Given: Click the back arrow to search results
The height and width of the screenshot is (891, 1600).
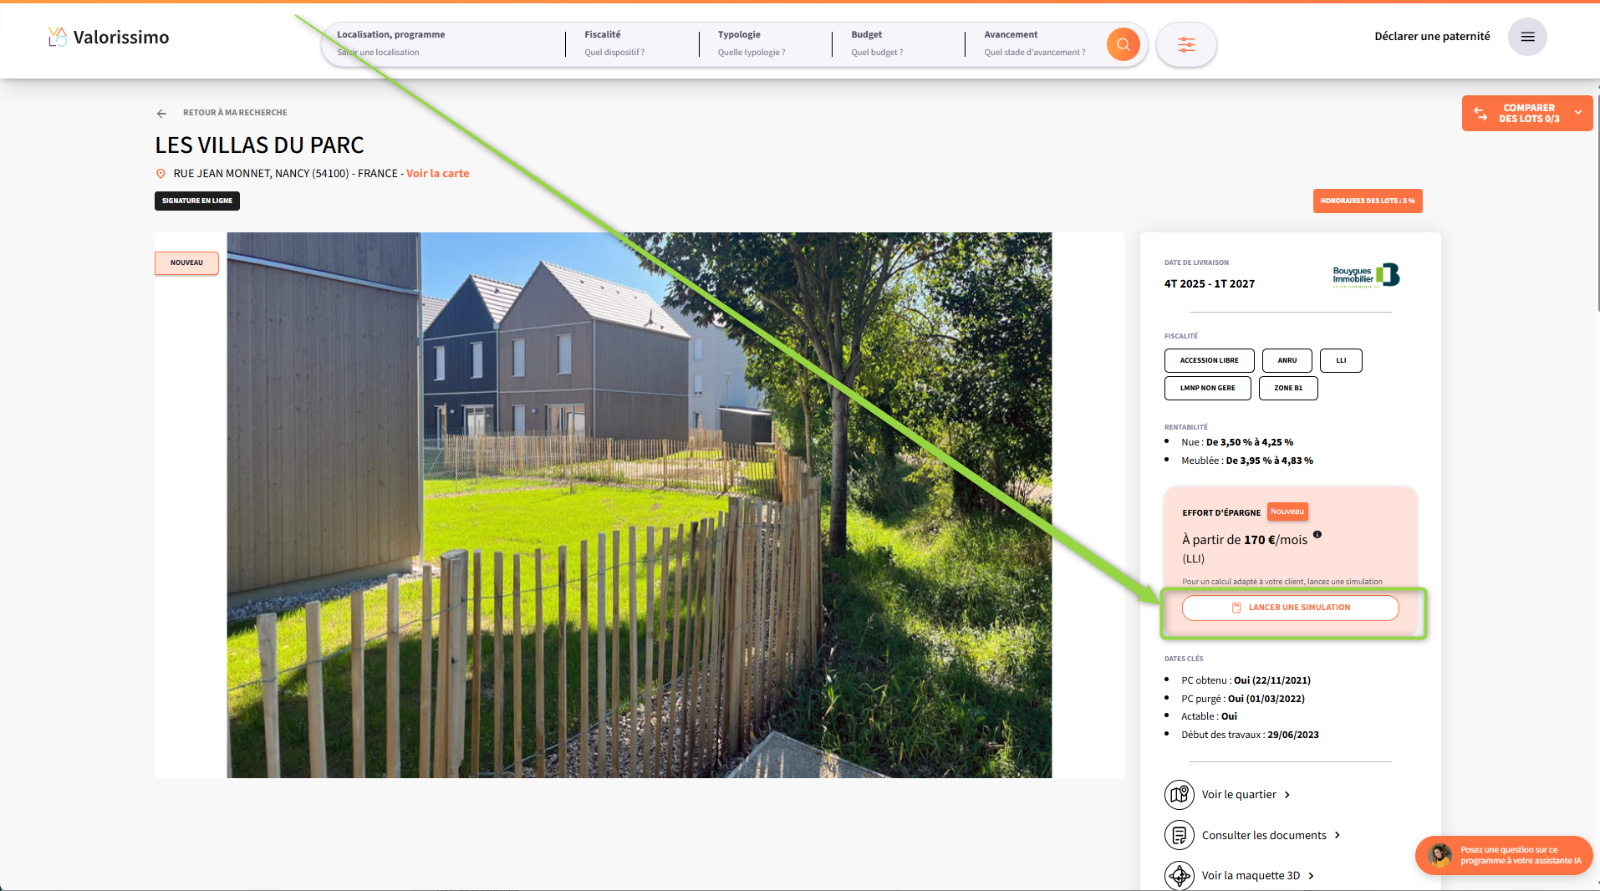Looking at the screenshot, I should pos(161,113).
